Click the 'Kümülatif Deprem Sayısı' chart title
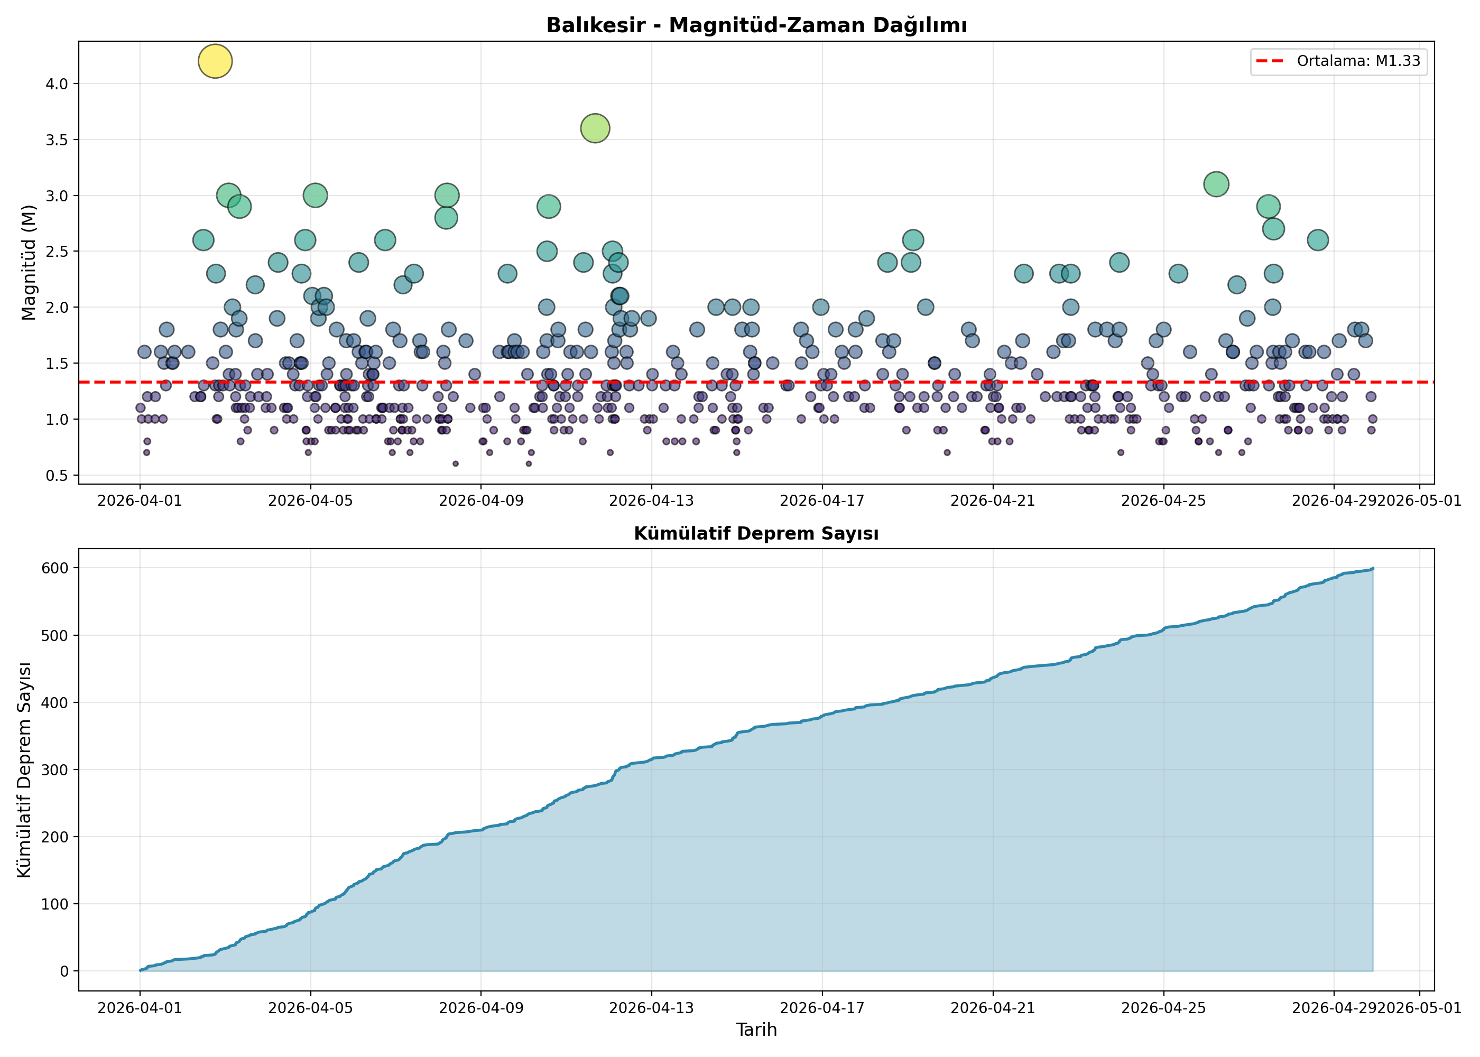The image size is (1480, 1057). coord(756,534)
